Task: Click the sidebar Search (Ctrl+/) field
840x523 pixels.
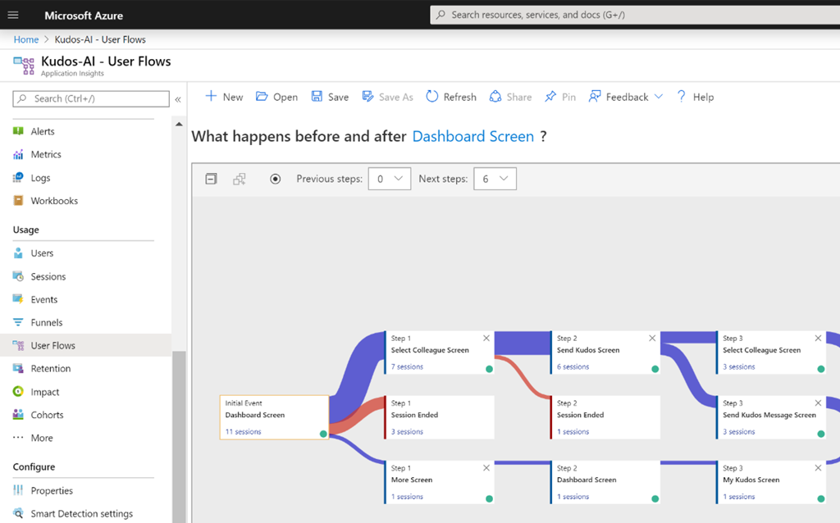Action: (91, 98)
